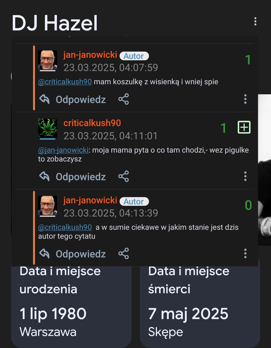Share criticalkush90's comment about pigulke

point(124,176)
